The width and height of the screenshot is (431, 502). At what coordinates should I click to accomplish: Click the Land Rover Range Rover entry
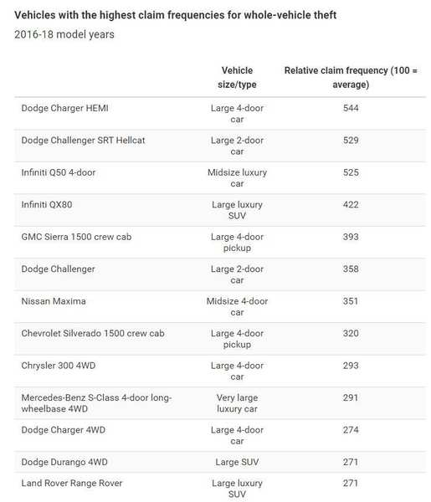pyautogui.click(x=72, y=483)
